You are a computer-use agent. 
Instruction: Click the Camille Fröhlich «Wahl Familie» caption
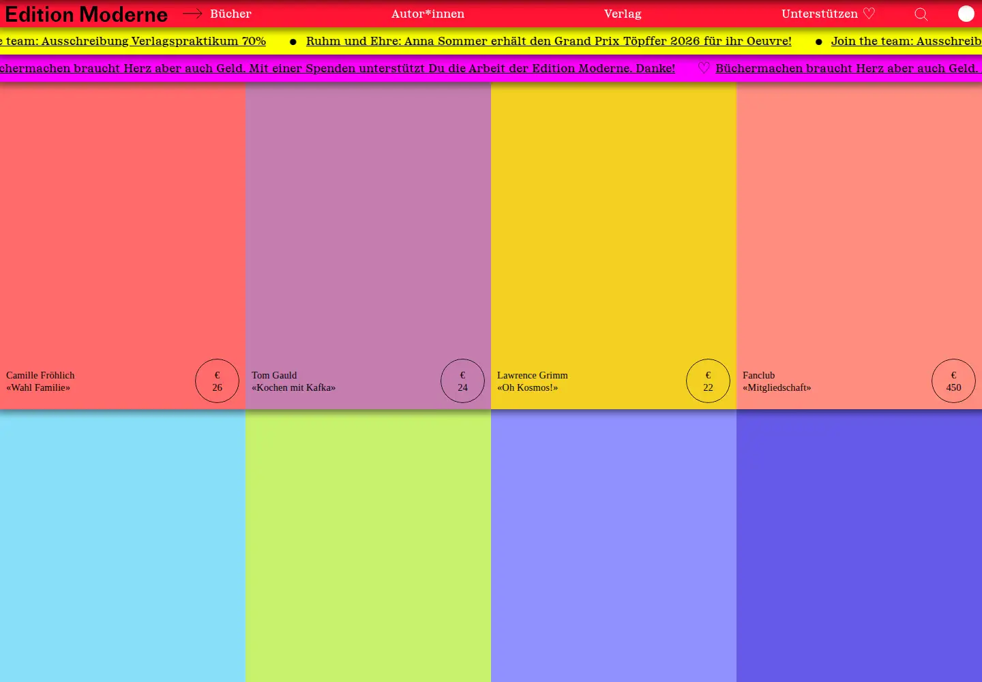(40, 381)
